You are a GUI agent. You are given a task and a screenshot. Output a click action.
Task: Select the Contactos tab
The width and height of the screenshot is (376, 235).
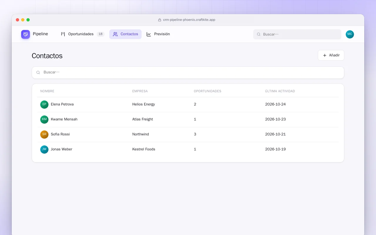click(125, 34)
